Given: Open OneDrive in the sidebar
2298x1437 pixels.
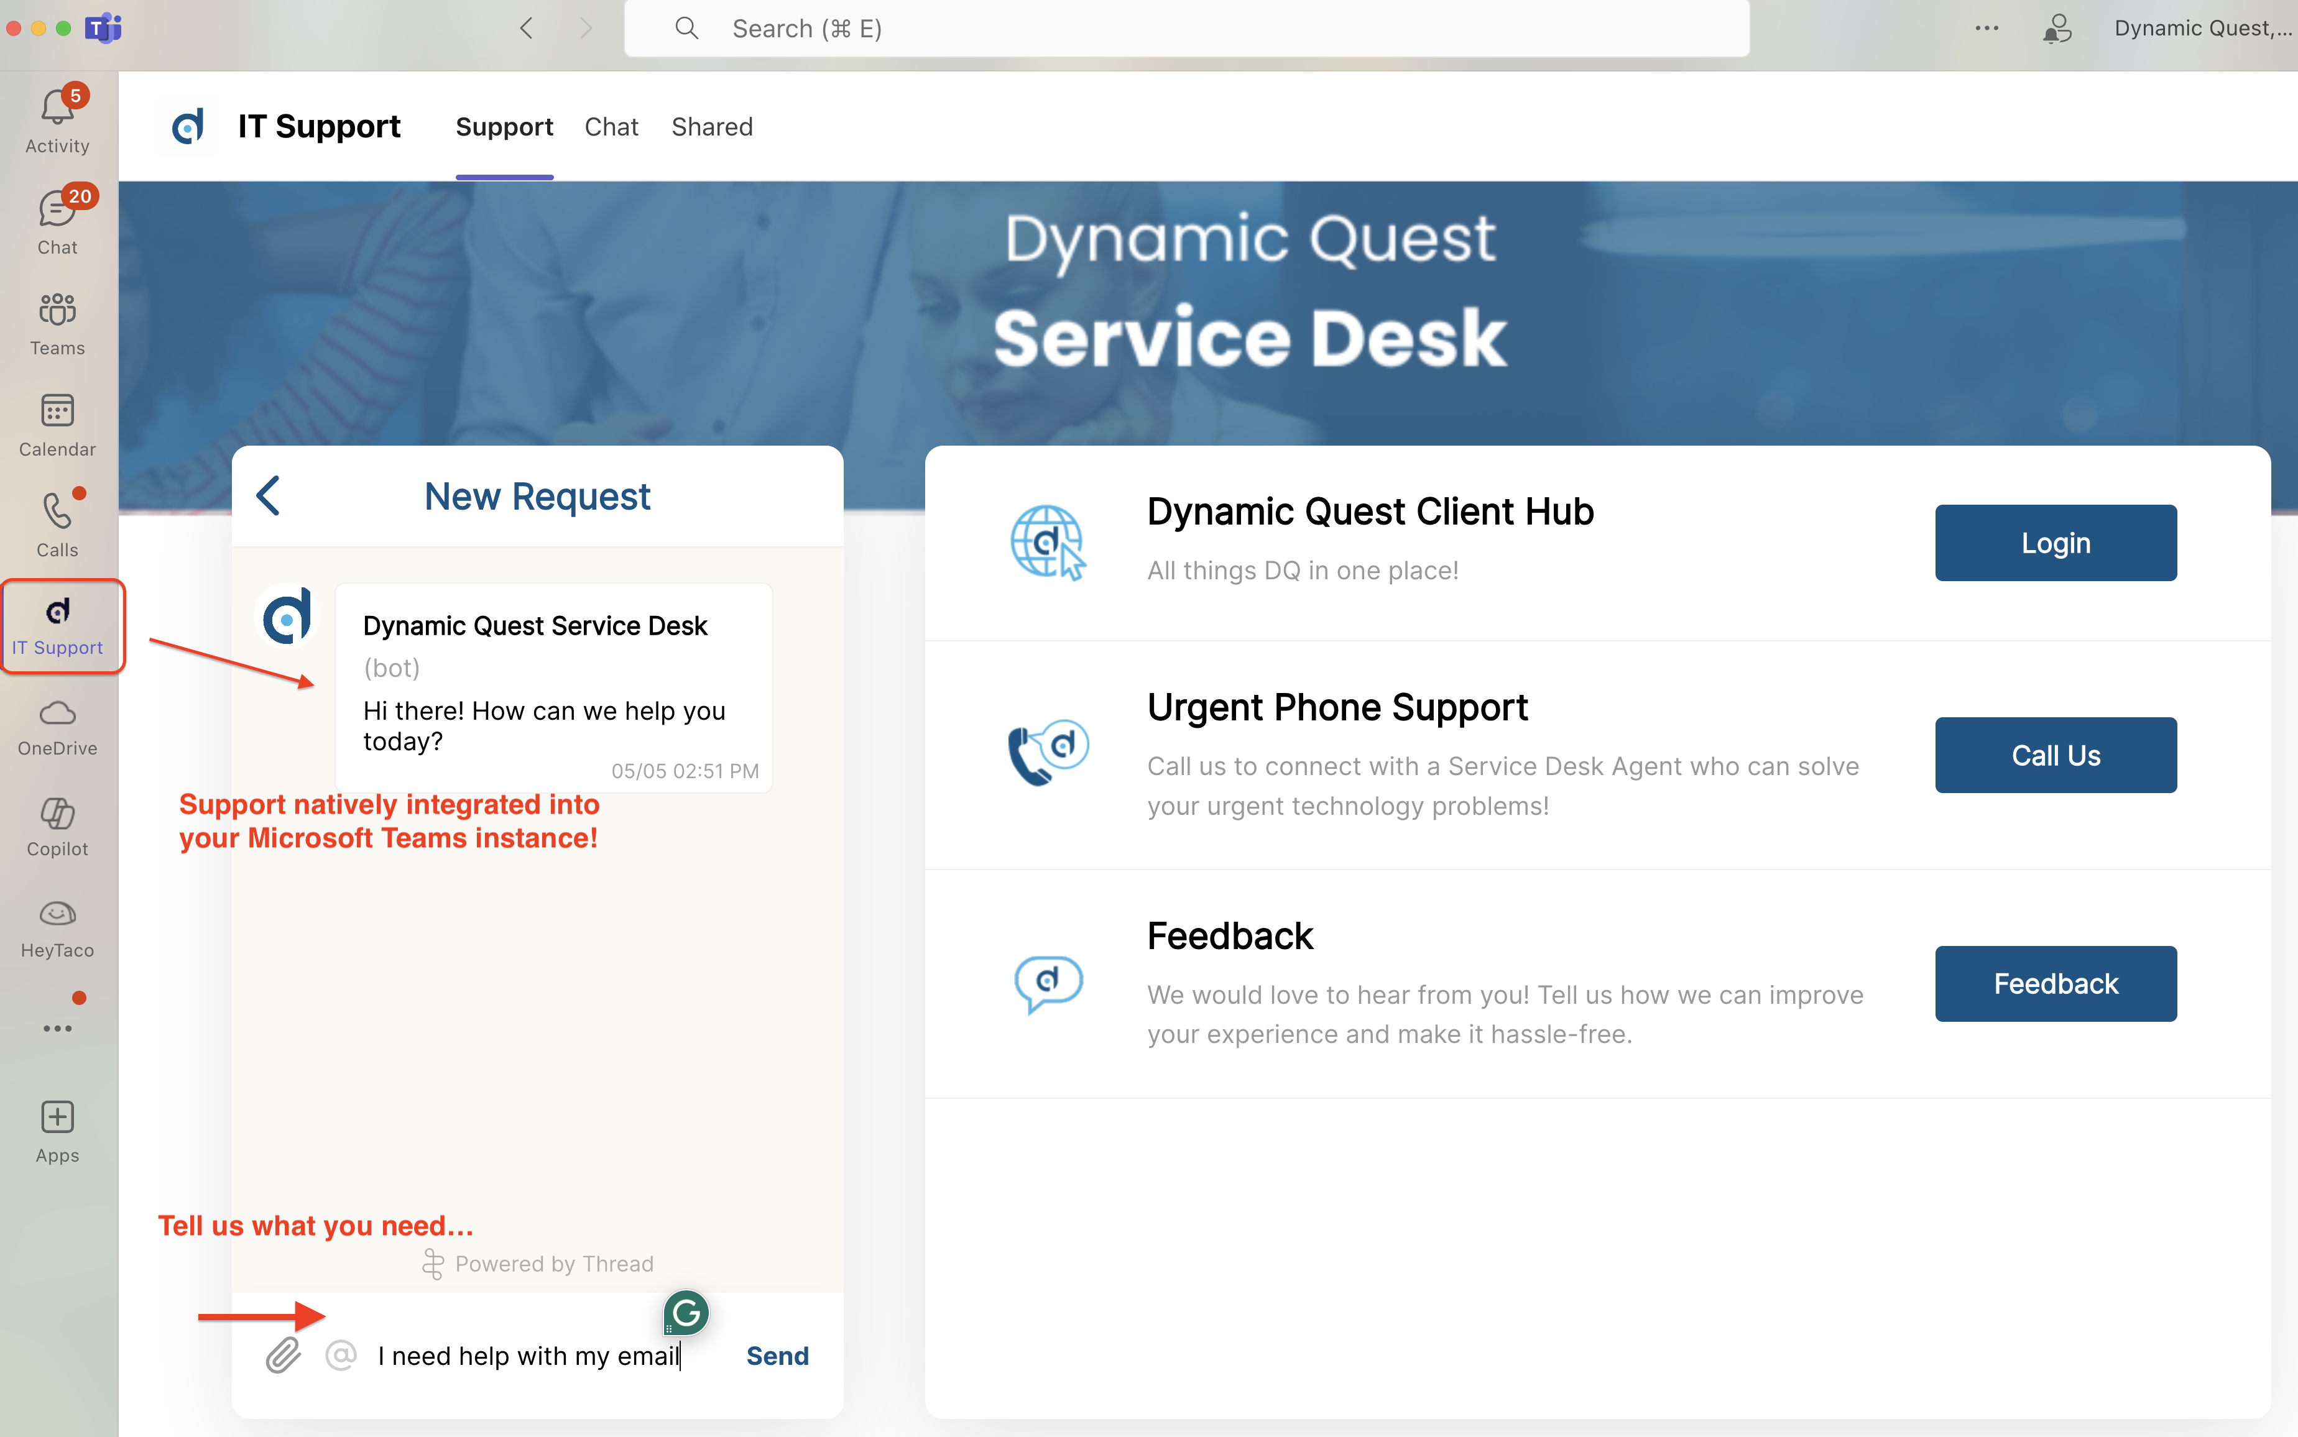Looking at the screenshot, I should 57,727.
